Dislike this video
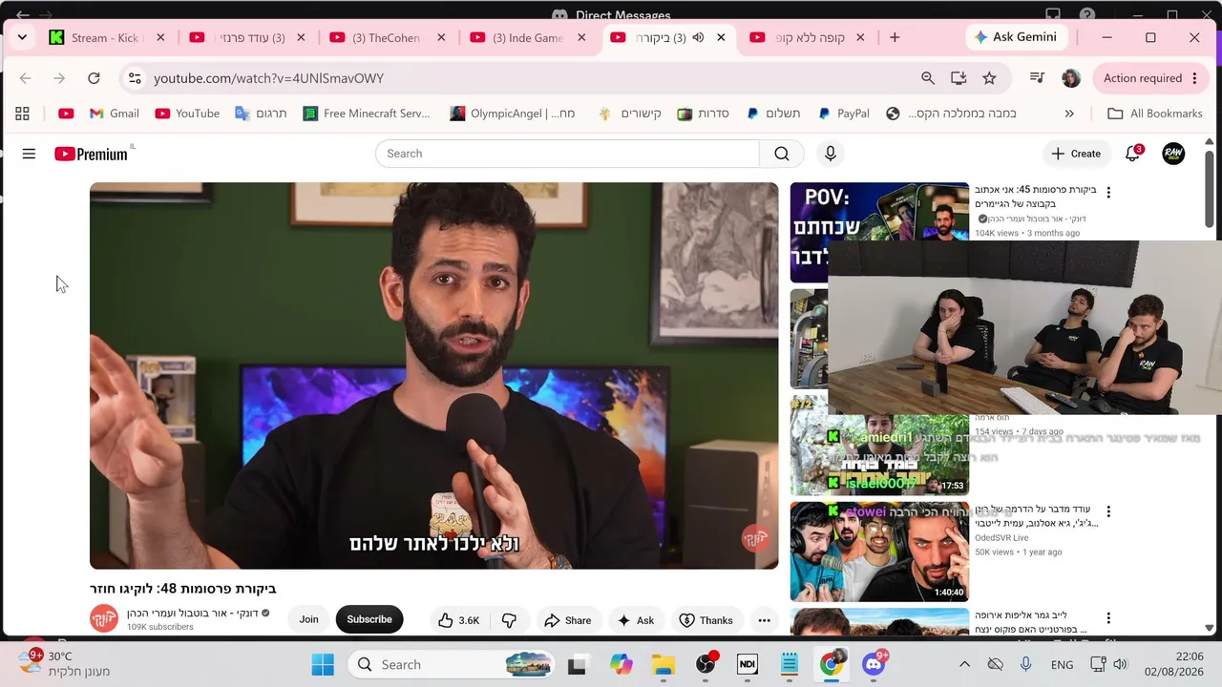 tap(509, 620)
